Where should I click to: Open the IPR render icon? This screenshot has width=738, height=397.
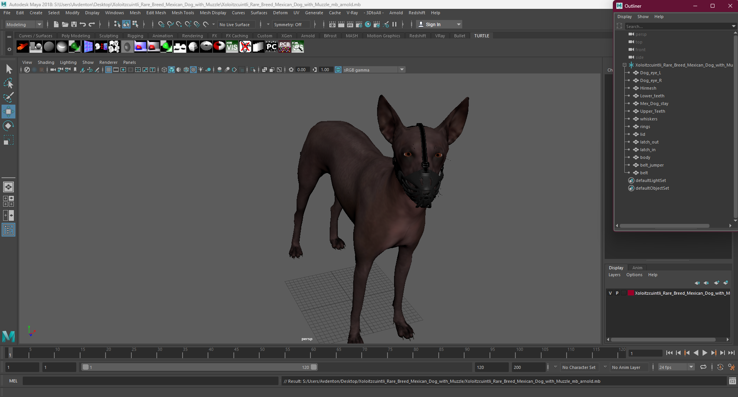[x=350, y=24]
